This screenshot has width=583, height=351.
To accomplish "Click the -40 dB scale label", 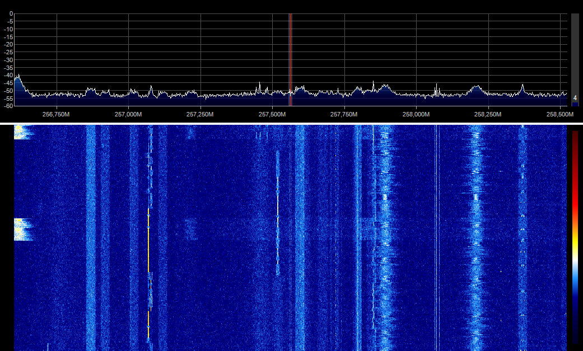I will [8, 75].
